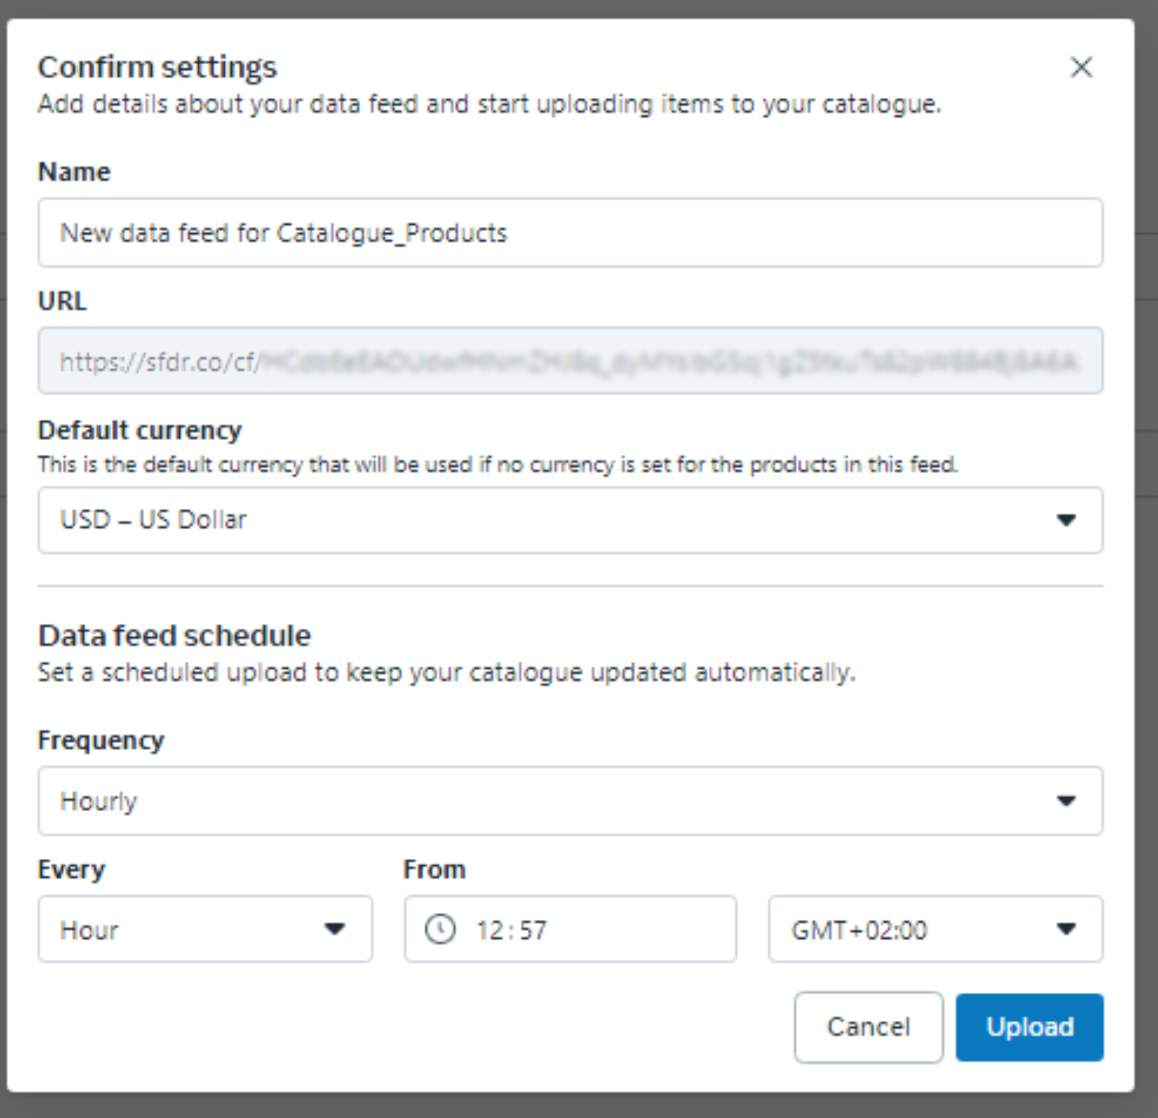Click the disabled URL field
Image resolution: width=1158 pixels, height=1118 pixels.
[x=570, y=361]
